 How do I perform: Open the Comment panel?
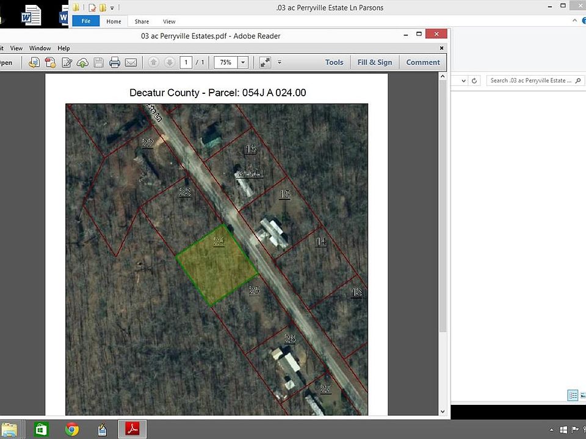pos(423,62)
